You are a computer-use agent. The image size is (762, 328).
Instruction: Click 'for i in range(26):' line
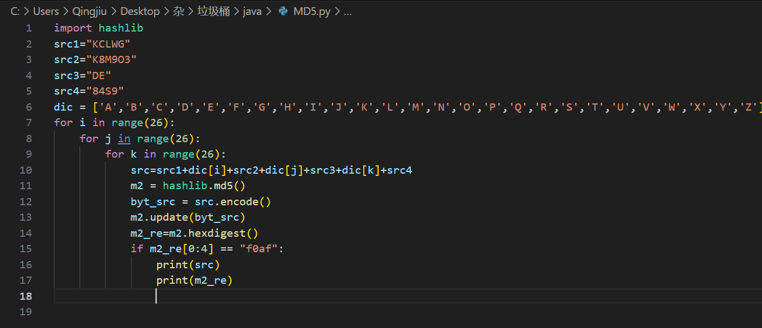[114, 122]
